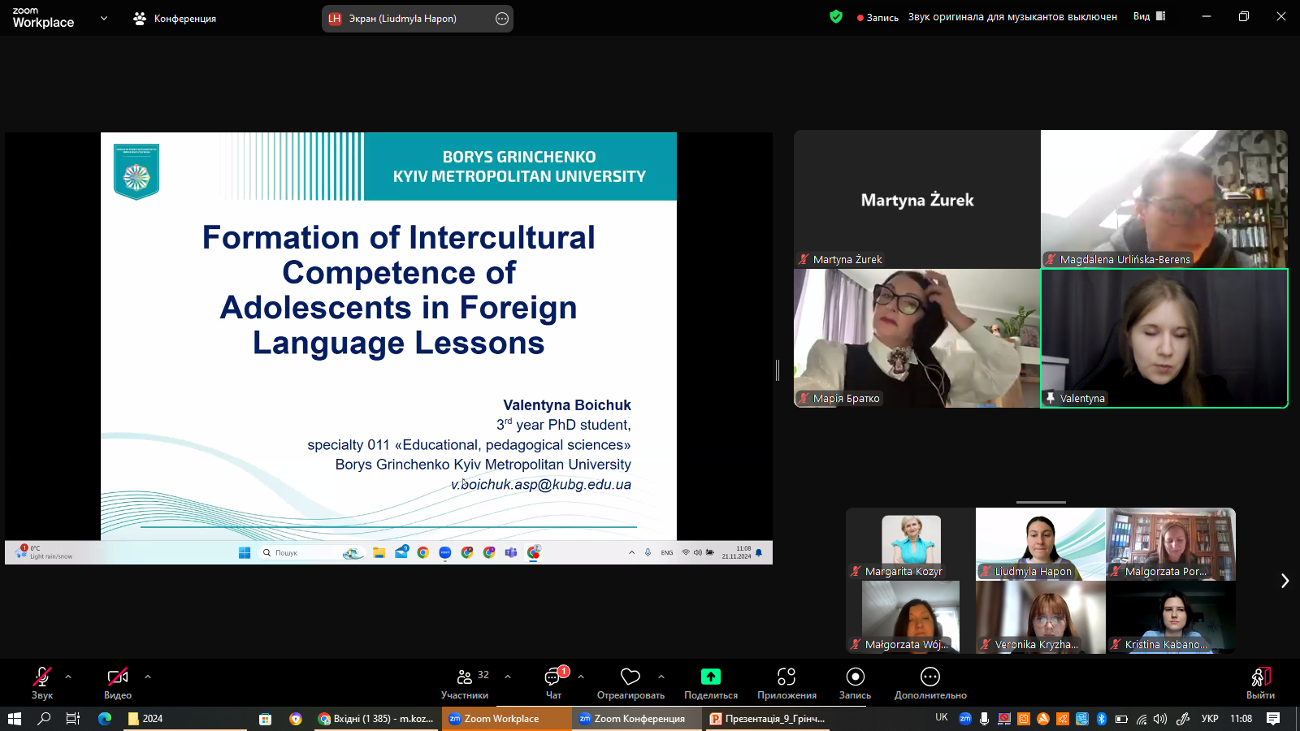Viewport: 1300px width, 731px height.
Task: Turn on the video camera
Action: click(118, 677)
